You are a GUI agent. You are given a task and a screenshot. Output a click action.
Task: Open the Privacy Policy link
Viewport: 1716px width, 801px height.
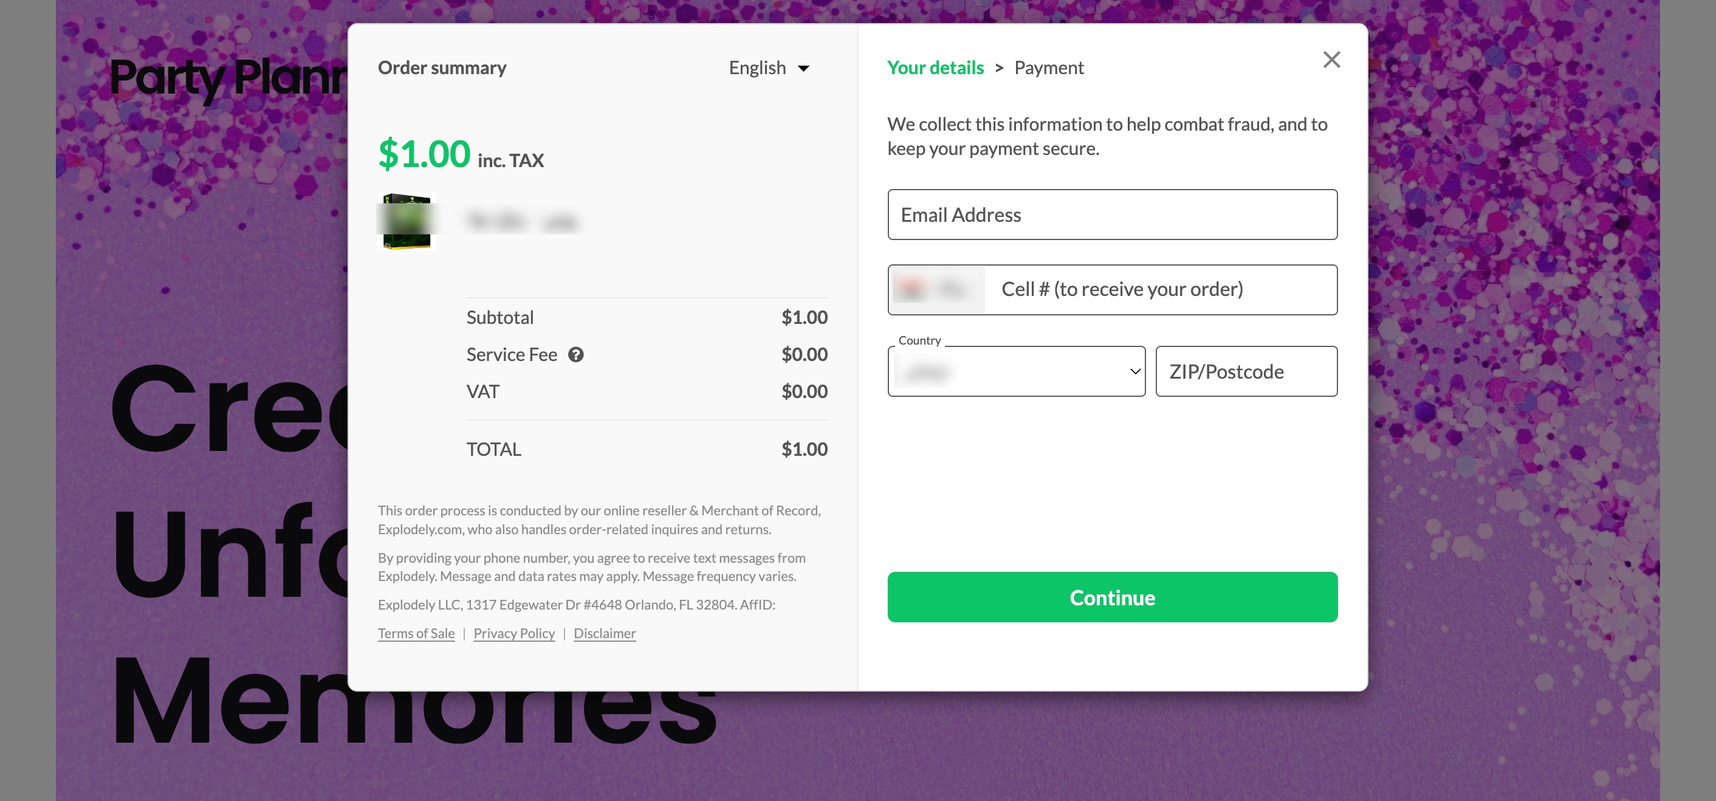[x=513, y=633]
